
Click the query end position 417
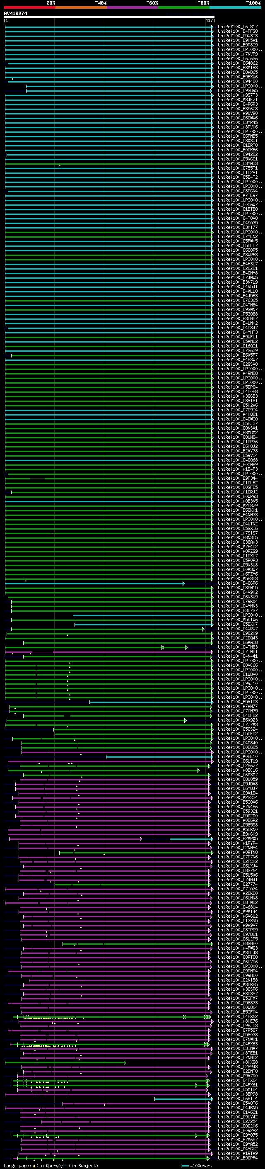[209, 21]
